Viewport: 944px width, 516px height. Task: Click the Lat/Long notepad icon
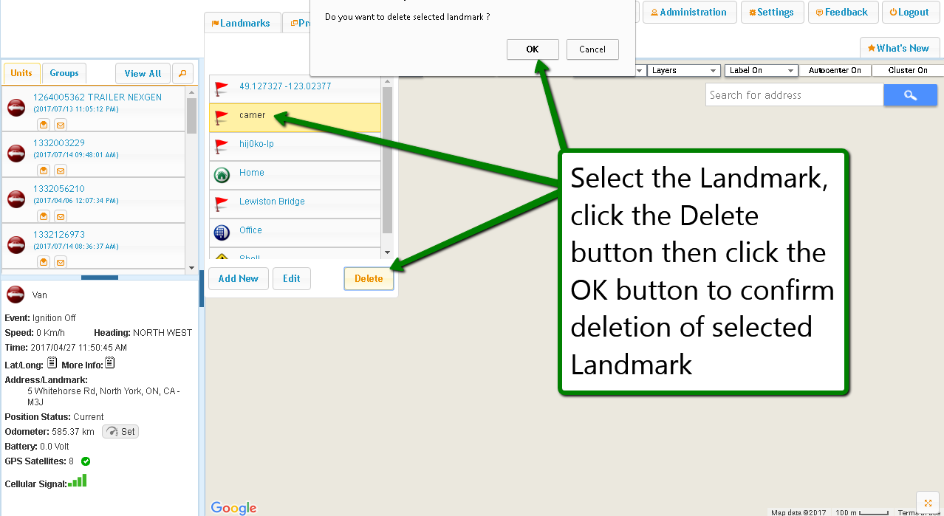pos(52,363)
